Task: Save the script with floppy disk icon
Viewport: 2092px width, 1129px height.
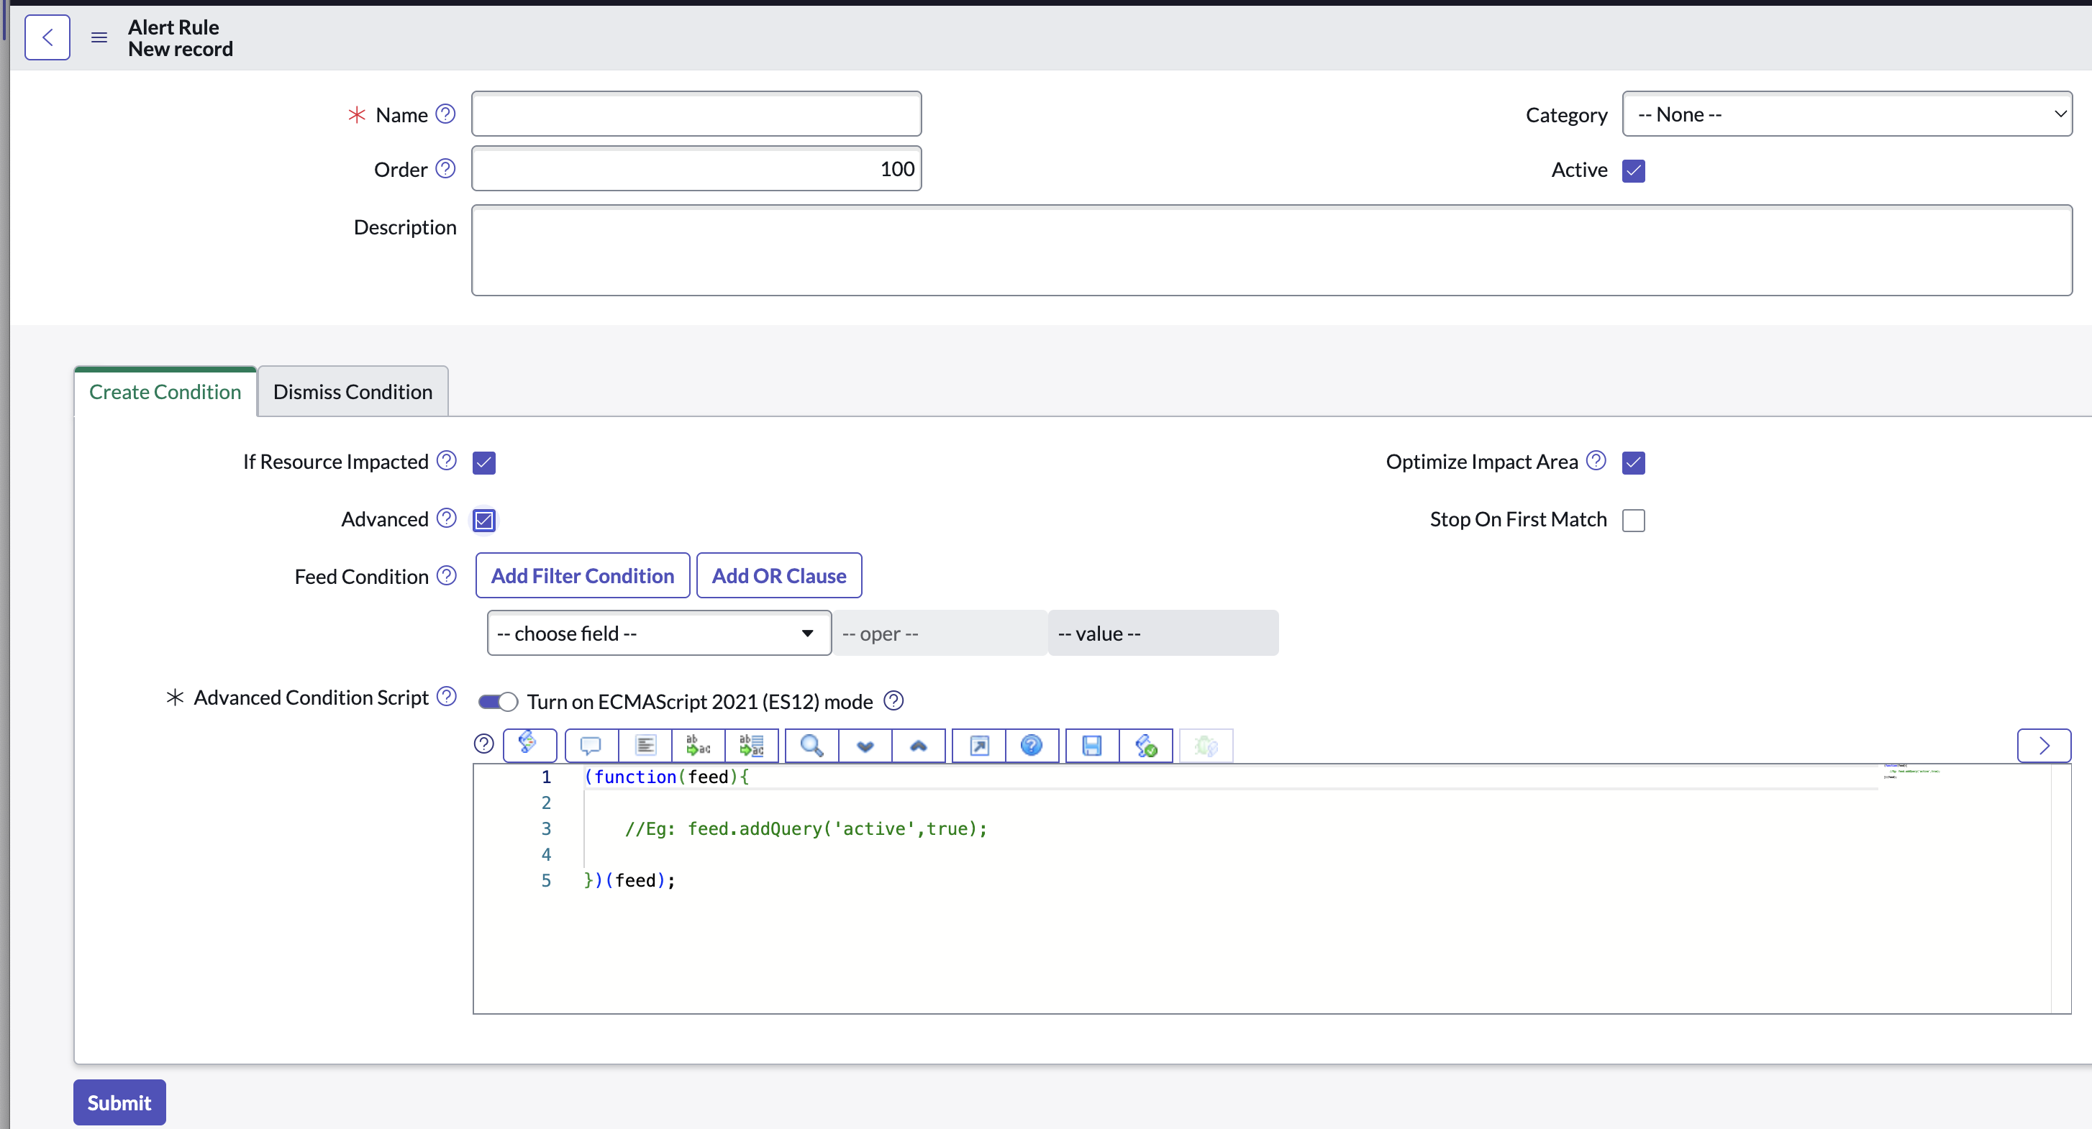Action: point(1092,745)
